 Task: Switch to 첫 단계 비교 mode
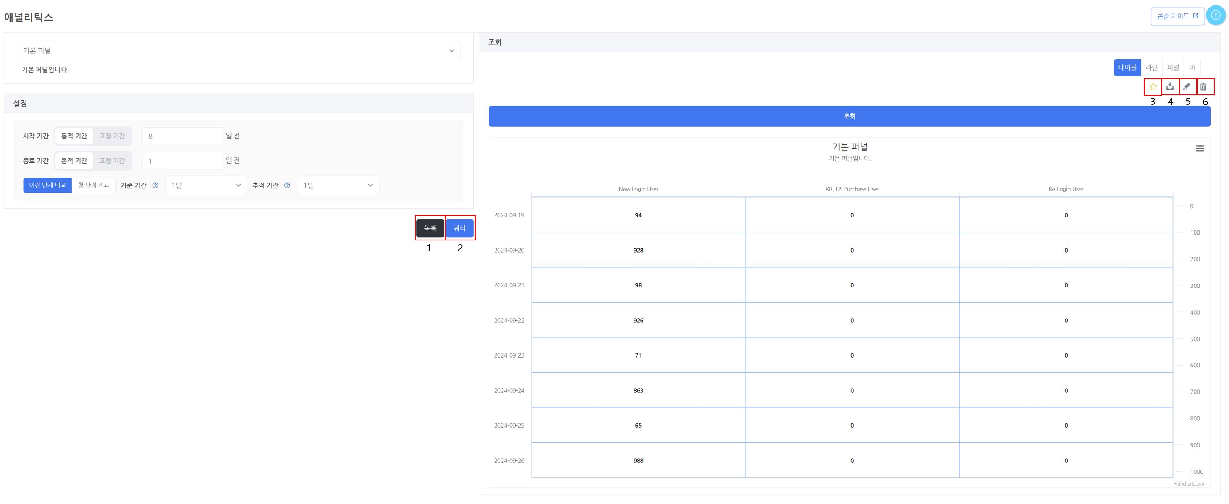pyautogui.click(x=94, y=185)
